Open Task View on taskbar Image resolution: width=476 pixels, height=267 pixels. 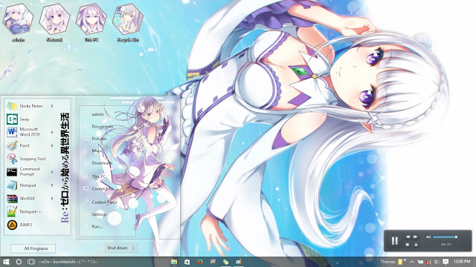(31, 262)
